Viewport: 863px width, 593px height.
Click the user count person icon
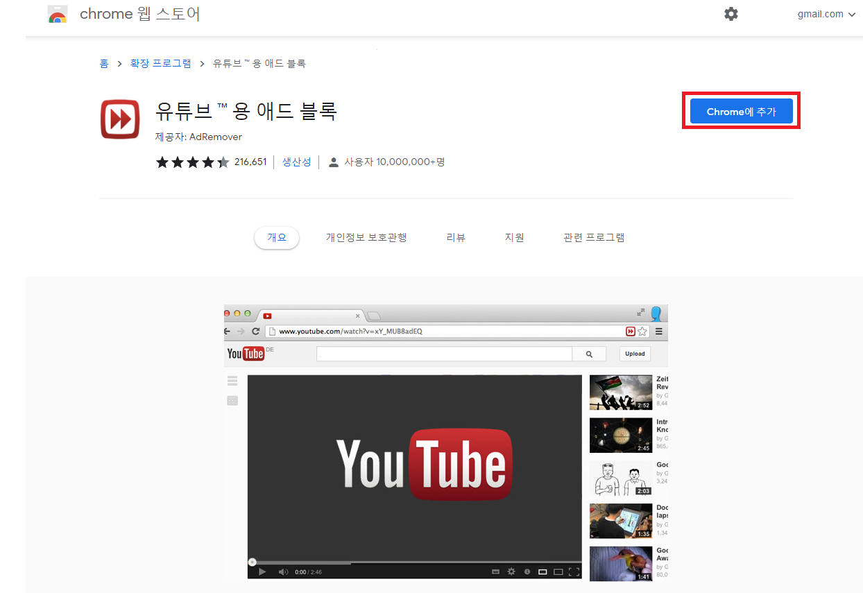(334, 162)
